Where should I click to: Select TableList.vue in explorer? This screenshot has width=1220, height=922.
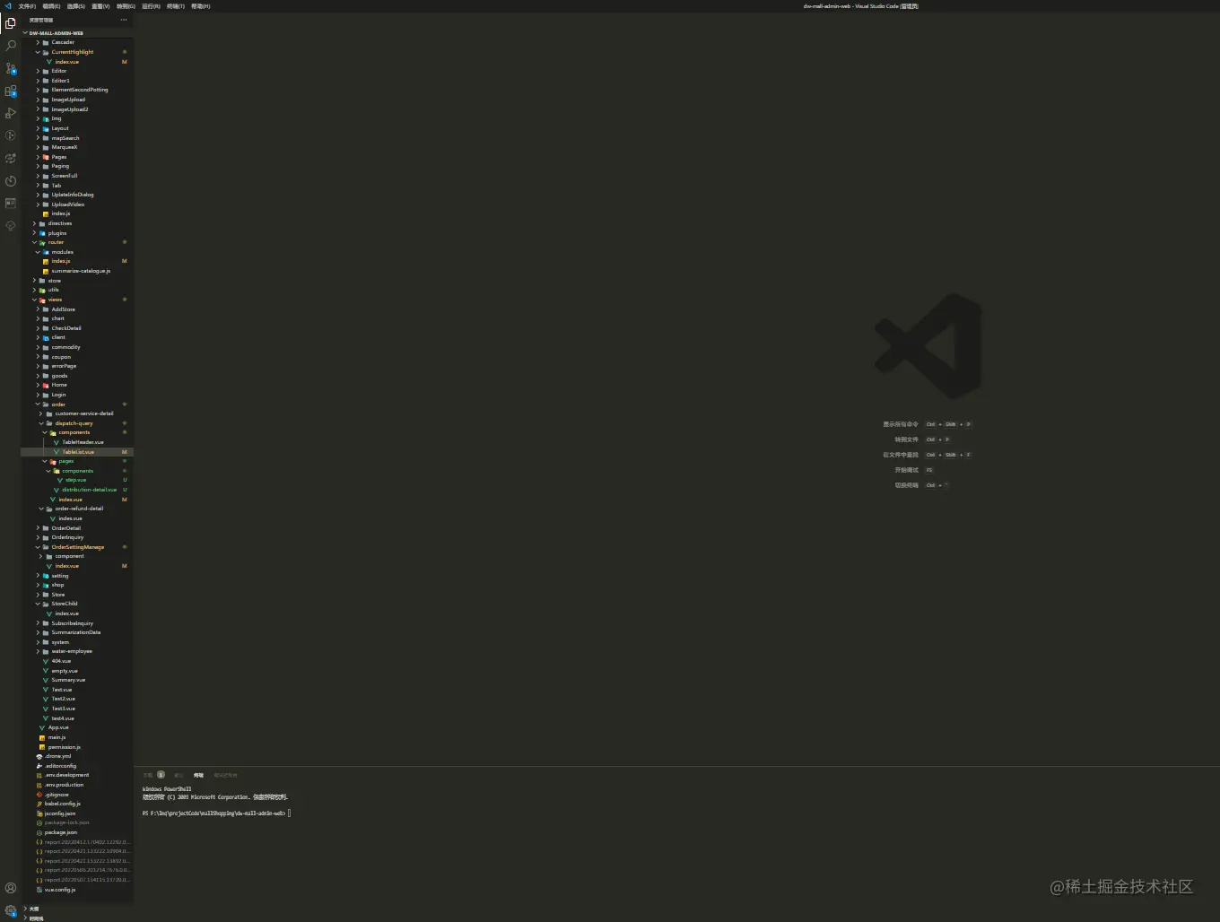point(78,452)
